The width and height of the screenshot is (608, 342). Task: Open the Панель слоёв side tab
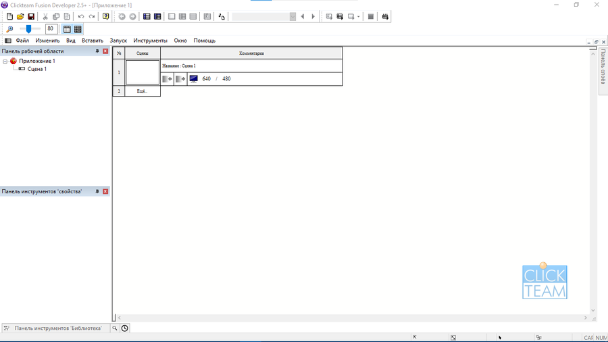pyautogui.click(x=603, y=71)
